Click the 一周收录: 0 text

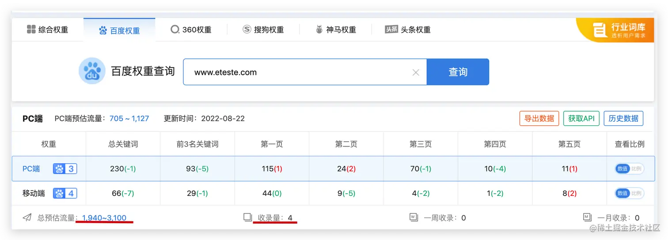click(x=445, y=217)
